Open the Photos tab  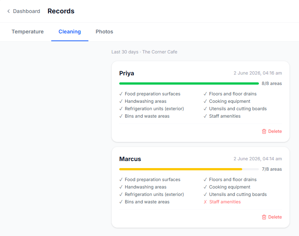tap(104, 32)
